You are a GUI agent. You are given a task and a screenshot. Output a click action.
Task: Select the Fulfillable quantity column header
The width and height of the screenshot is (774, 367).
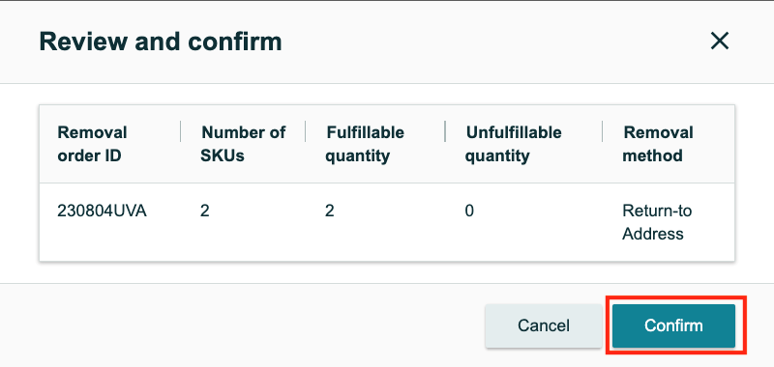click(x=366, y=144)
